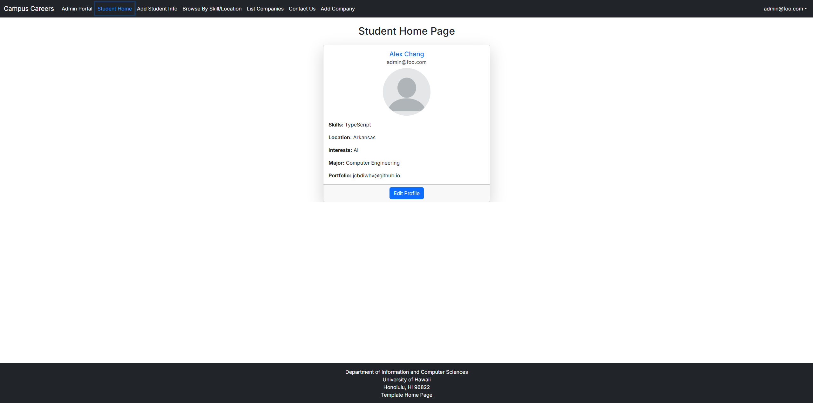This screenshot has width=813, height=403.
Task: Open the Admin Portal page
Action: 77,9
